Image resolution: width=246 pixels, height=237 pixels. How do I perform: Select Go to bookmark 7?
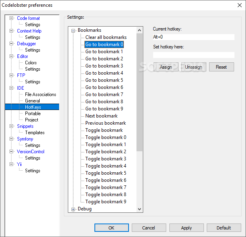point(104,94)
